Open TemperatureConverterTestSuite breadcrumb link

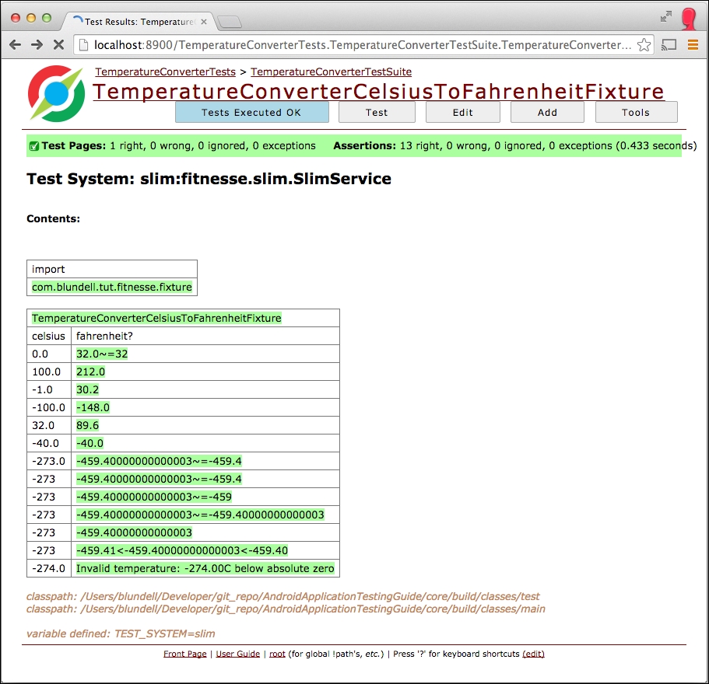pyautogui.click(x=331, y=72)
